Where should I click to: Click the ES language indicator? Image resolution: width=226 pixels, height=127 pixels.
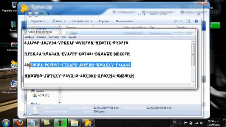click(174, 122)
